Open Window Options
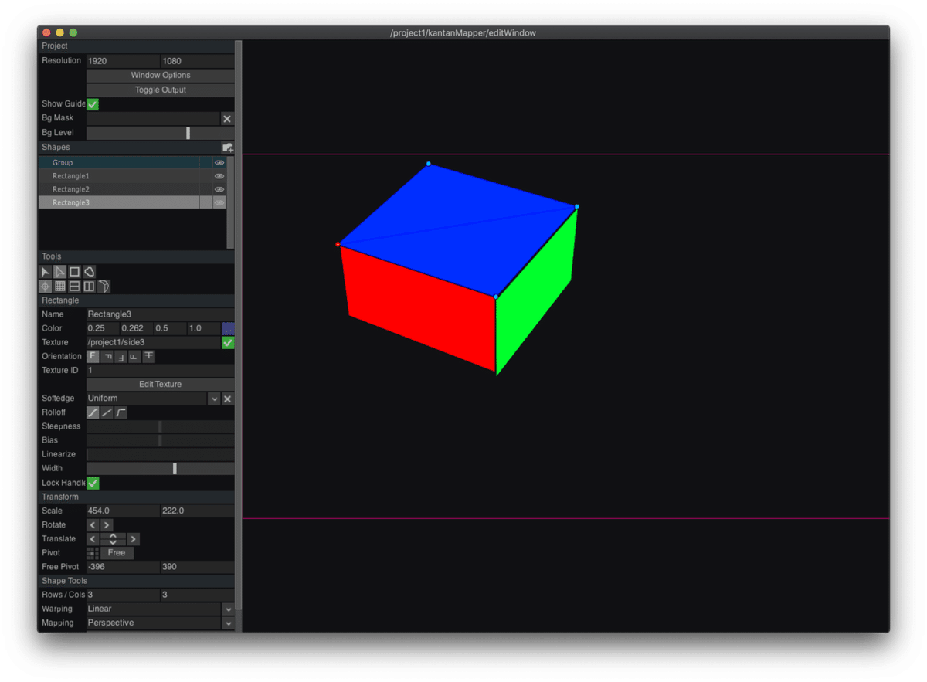Image resolution: width=927 pixels, height=682 pixels. (x=160, y=76)
